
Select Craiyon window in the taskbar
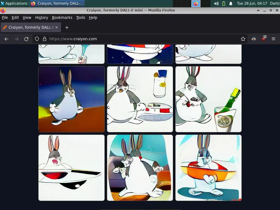click(x=57, y=3)
